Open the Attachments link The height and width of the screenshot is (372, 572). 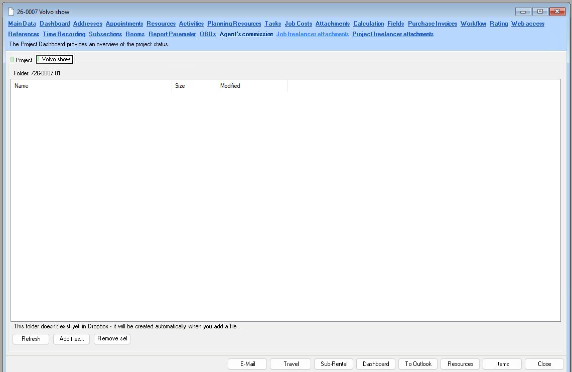point(333,24)
